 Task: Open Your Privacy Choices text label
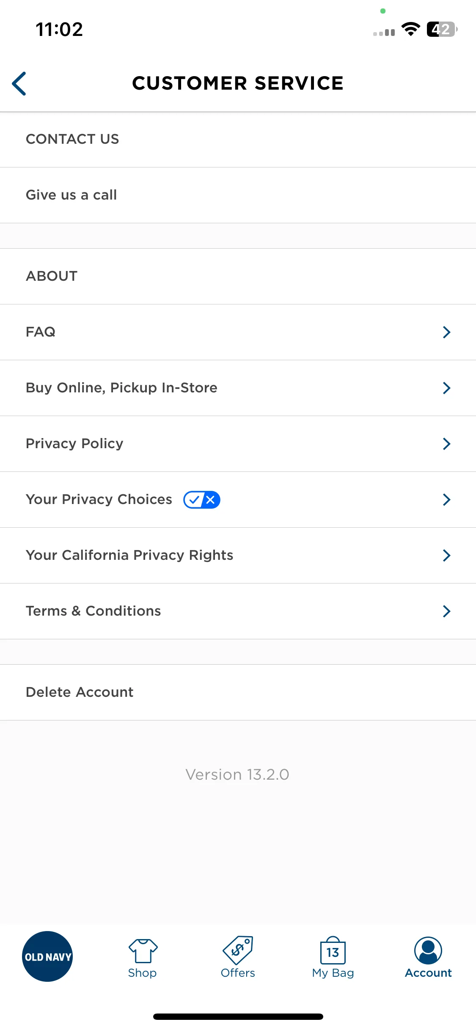pos(99,499)
